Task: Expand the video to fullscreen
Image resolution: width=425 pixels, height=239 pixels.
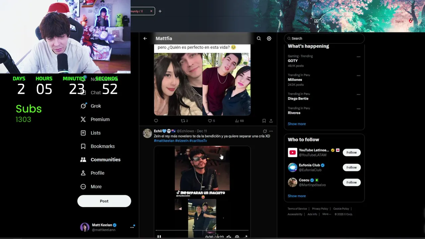Action: point(246,237)
